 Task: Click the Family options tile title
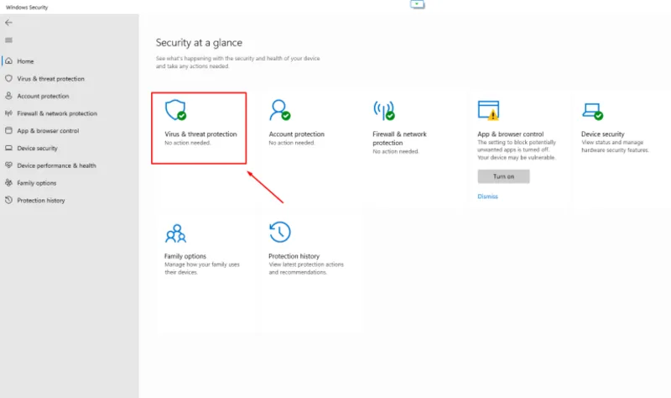(185, 256)
